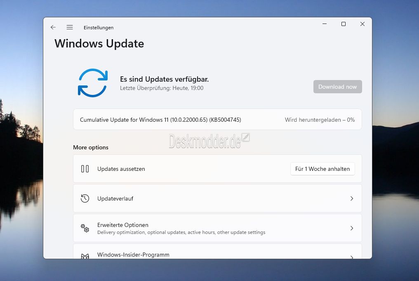
Task: Click the Einstellungen window title
Action: click(x=99, y=28)
